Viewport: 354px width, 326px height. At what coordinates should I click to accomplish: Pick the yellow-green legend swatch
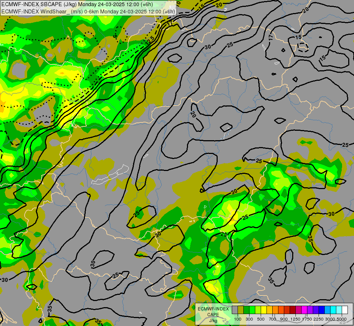click(x=258, y=310)
